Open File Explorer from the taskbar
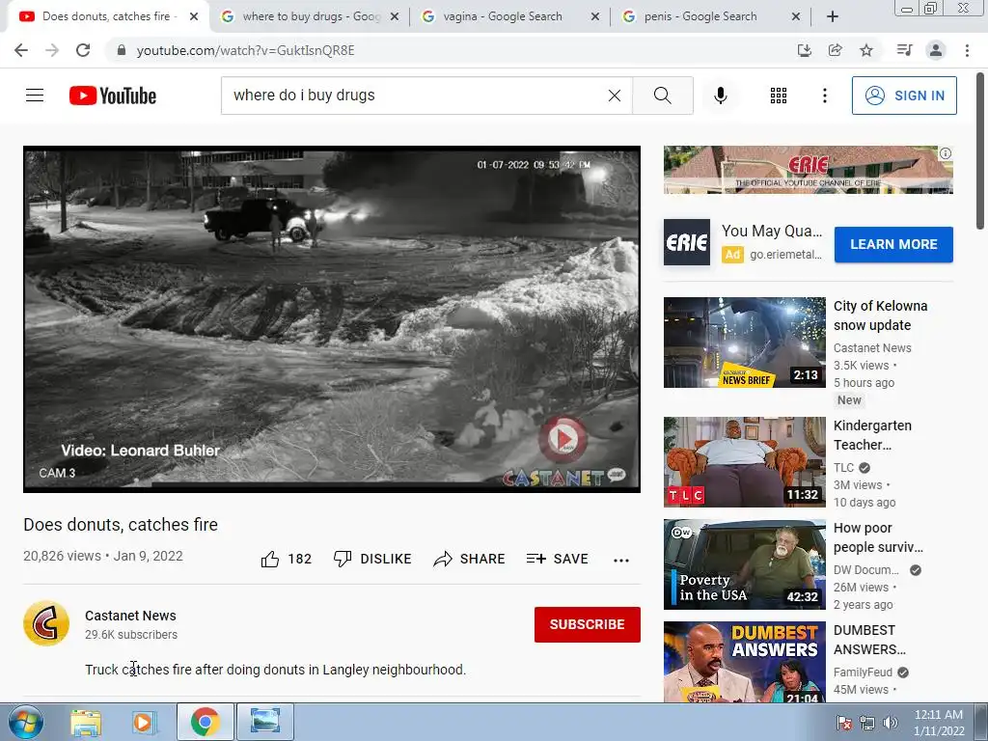The height and width of the screenshot is (741, 988). click(x=86, y=722)
